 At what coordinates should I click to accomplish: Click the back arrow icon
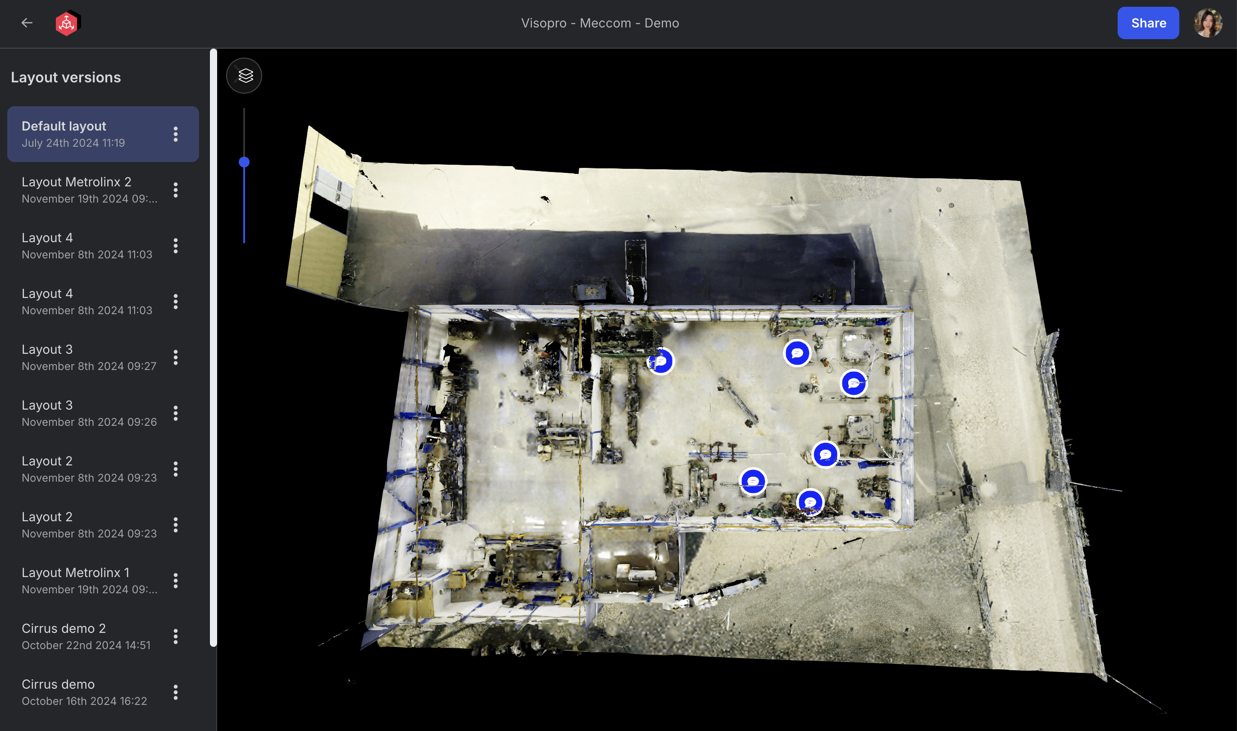[x=27, y=23]
